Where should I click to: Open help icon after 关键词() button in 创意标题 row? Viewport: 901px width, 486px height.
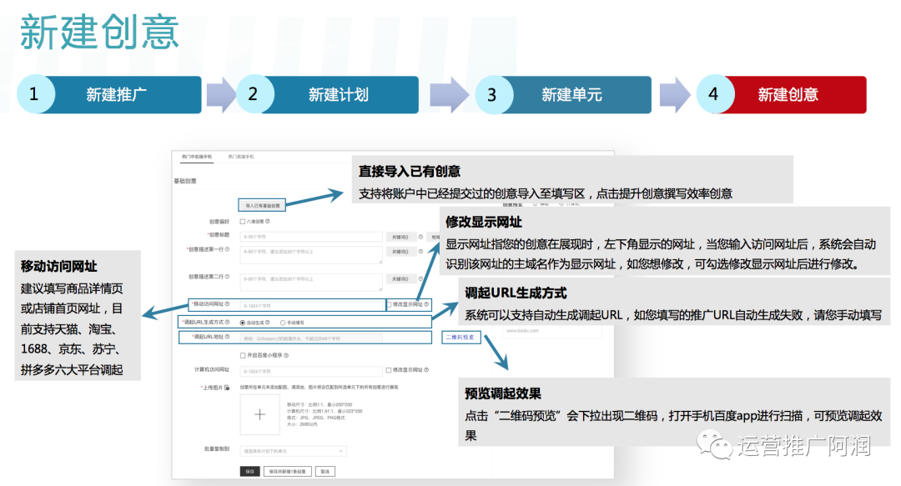click(x=420, y=237)
